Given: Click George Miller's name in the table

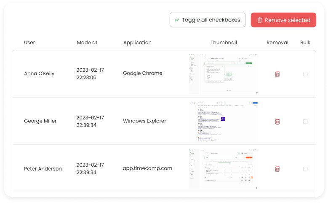Looking at the screenshot, I should coord(40,121).
